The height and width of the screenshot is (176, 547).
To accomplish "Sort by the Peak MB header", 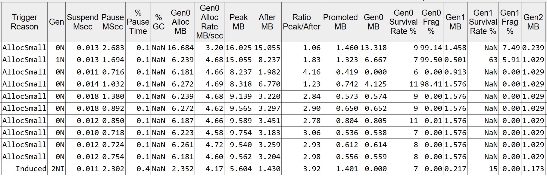I will [x=239, y=22].
